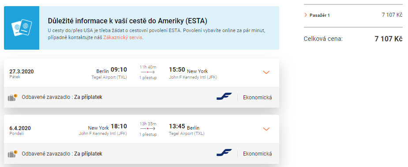
Task: Select the Ekonomická label on the return flight
Action: [x=257, y=154]
